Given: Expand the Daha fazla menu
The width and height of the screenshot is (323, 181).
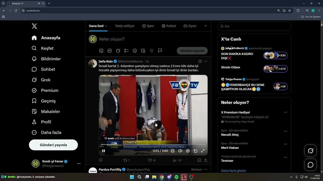Looking at the screenshot, I should (46, 132).
